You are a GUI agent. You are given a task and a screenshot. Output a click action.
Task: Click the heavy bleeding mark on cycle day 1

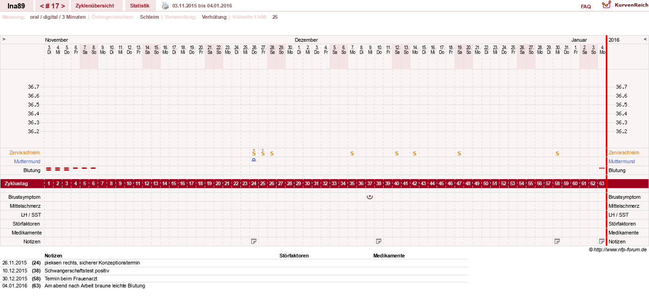[48, 169]
